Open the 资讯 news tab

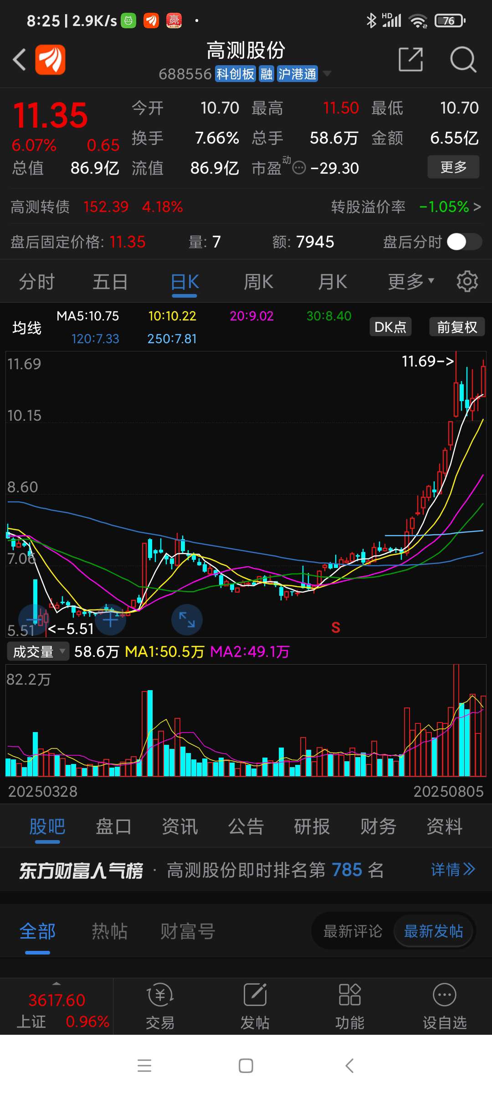[180, 826]
